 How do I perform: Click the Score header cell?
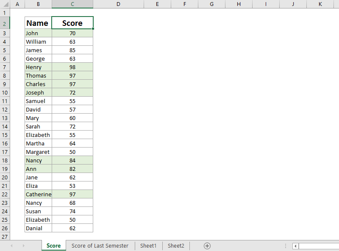point(72,23)
